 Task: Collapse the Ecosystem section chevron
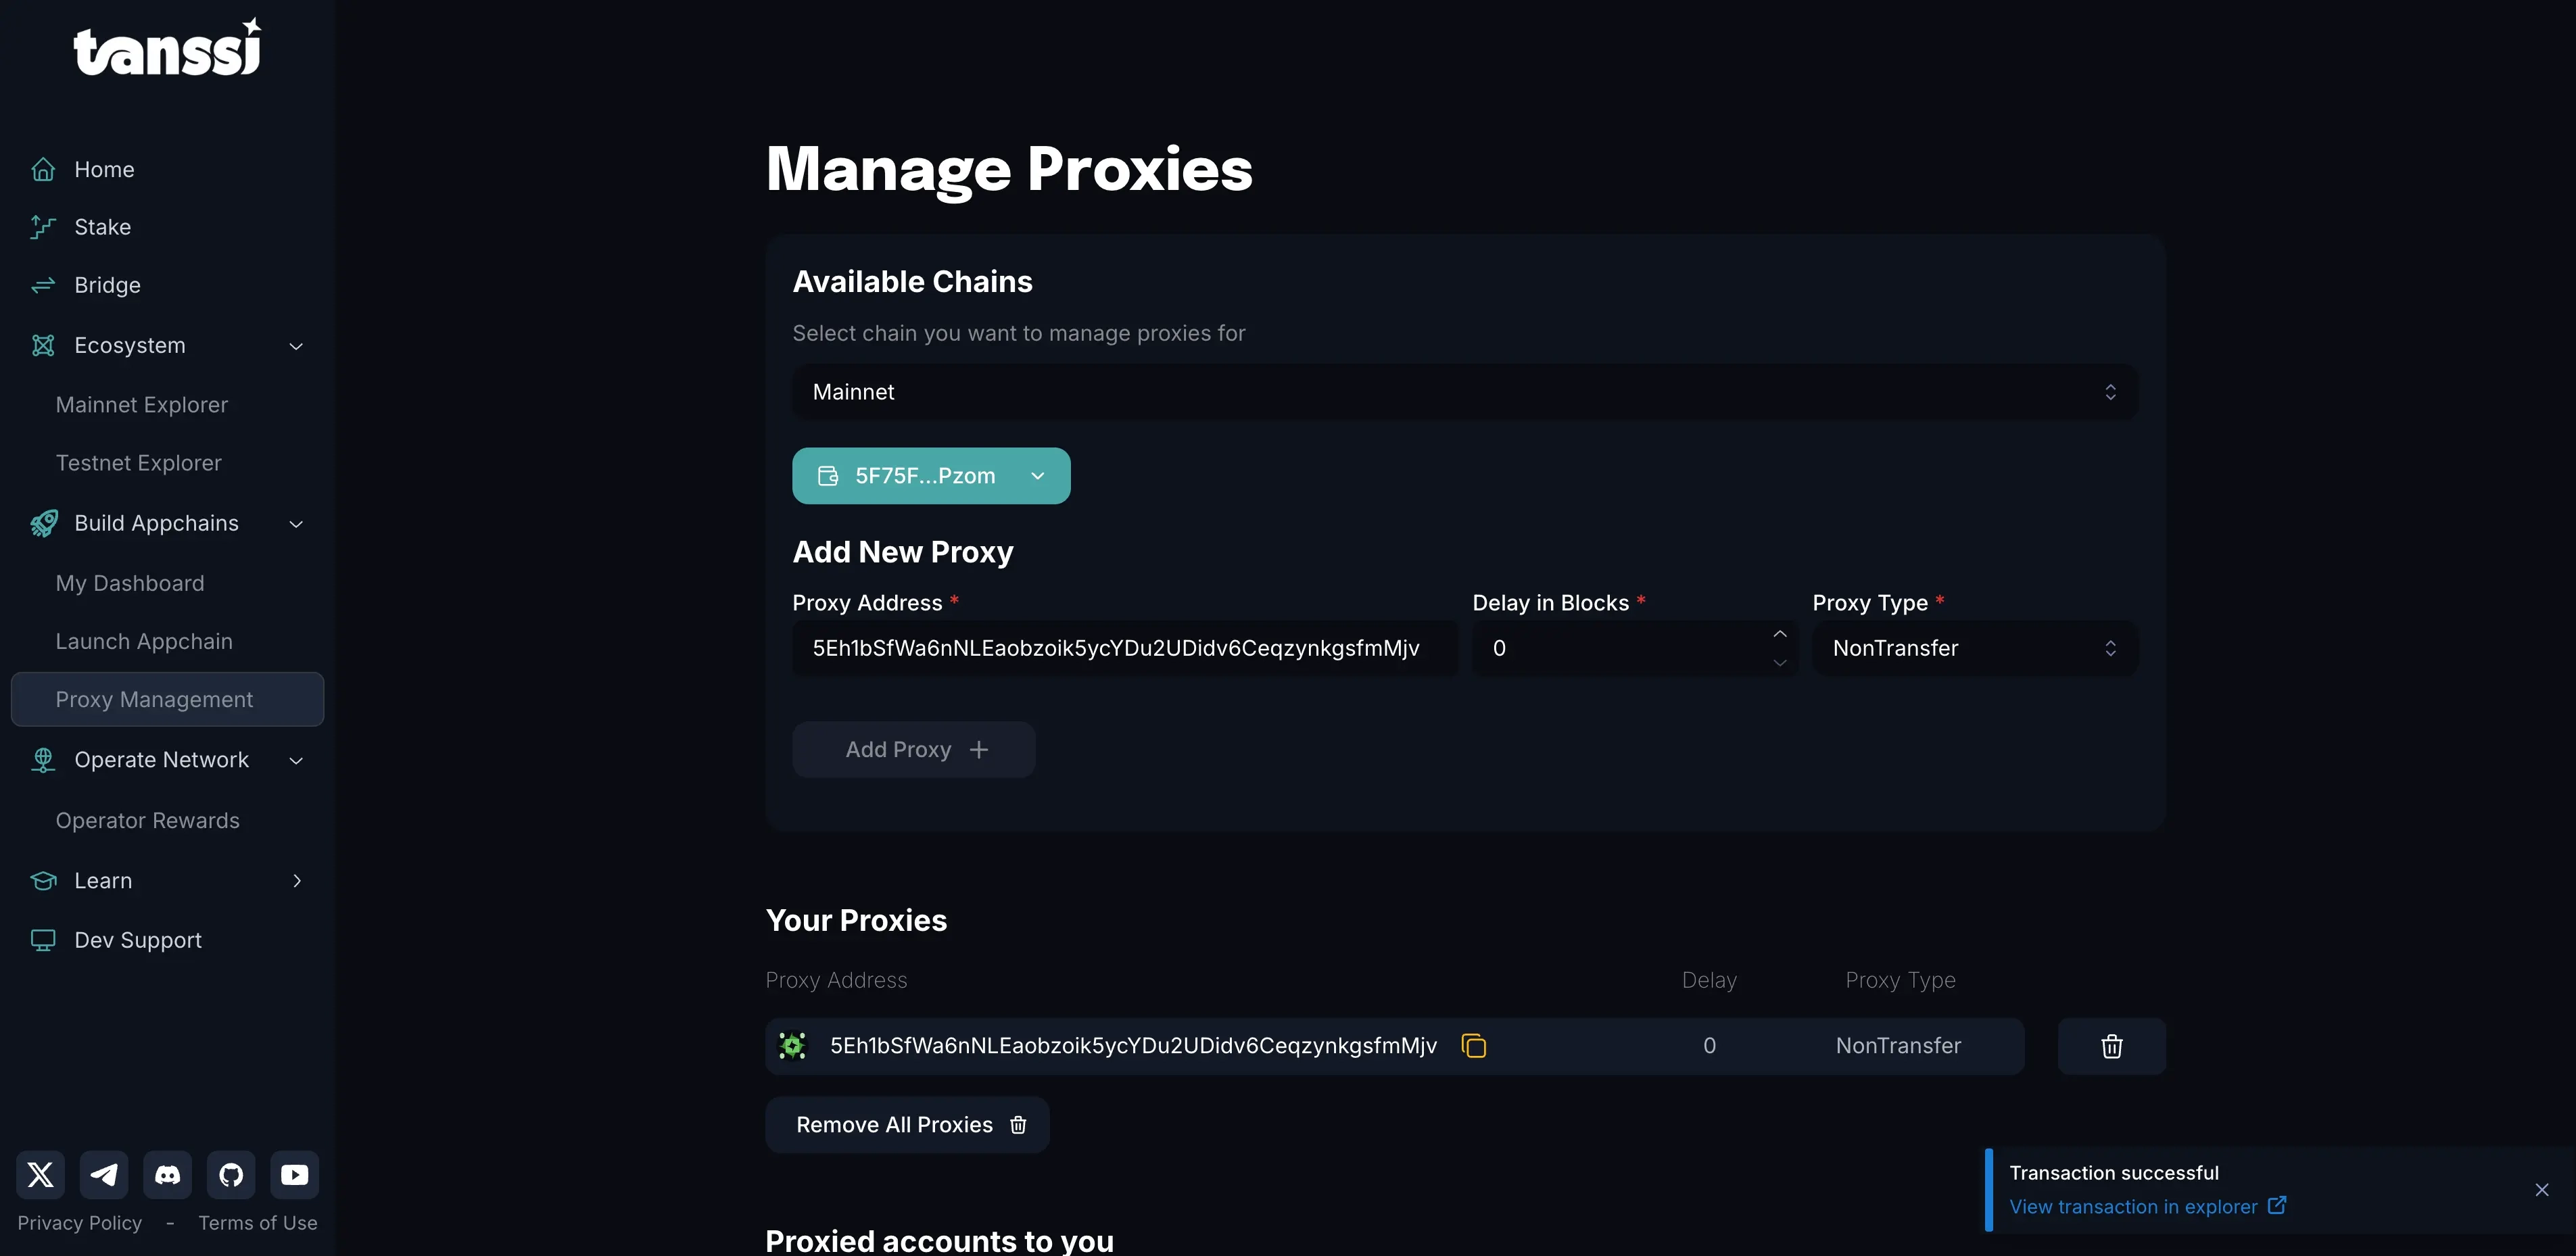(296, 346)
